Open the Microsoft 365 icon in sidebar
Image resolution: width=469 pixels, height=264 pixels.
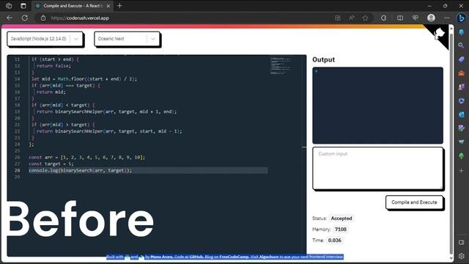point(461,100)
